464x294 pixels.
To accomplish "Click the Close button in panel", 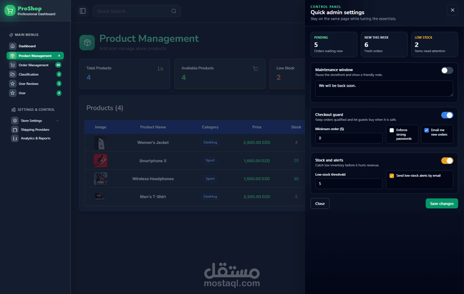I will tap(320, 204).
